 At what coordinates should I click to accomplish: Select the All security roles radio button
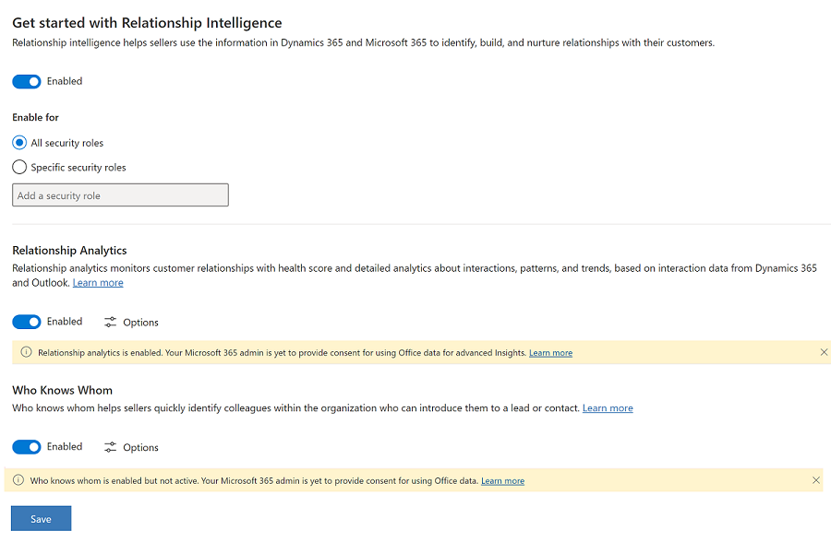click(19, 143)
